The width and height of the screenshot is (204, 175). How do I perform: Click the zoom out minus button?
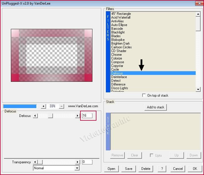click(62, 106)
